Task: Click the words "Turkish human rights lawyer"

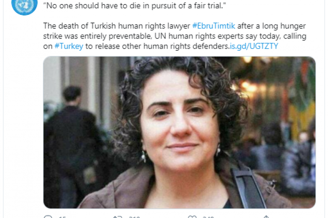Action: (x=140, y=26)
